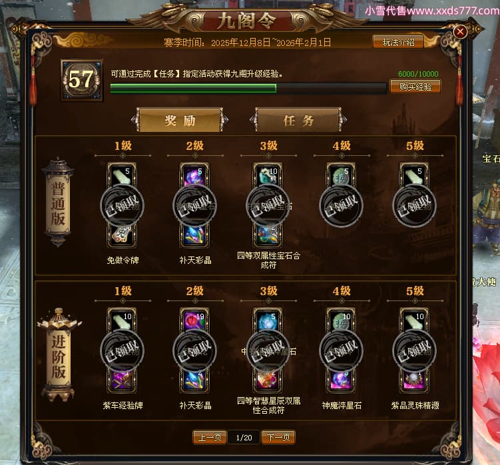Click the 神魔淬星石 icon in advanced level 4
The width and height of the screenshot is (500, 465).
click(341, 380)
